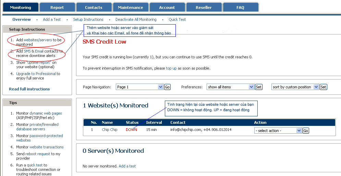341x176 pixels.
Task: Expand the Page 1 navigation dropdown
Action: point(139,87)
